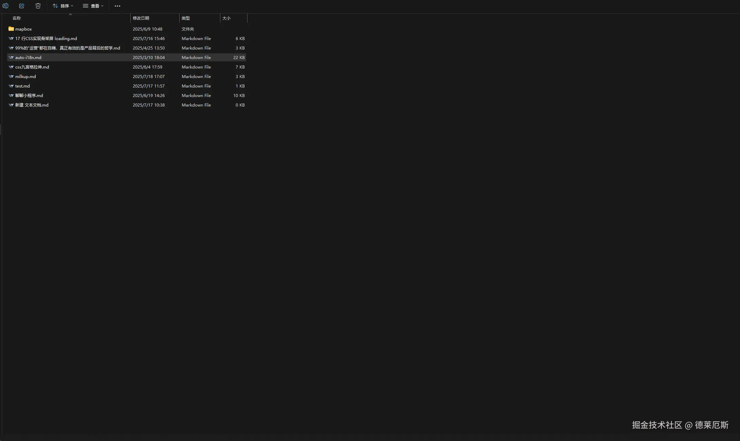Click the mapbox folder icon
The height and width of the screenshot is (441, 740).
[11, 29]
